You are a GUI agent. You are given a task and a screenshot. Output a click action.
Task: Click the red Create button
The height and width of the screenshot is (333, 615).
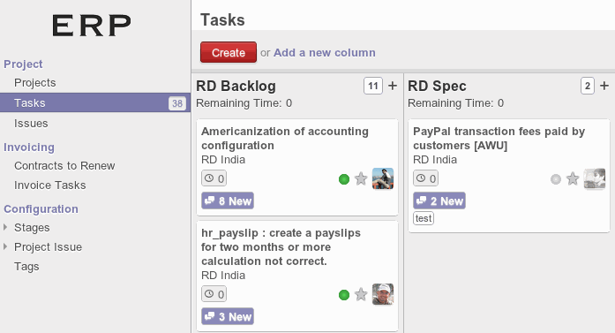[x=229, y=52]
